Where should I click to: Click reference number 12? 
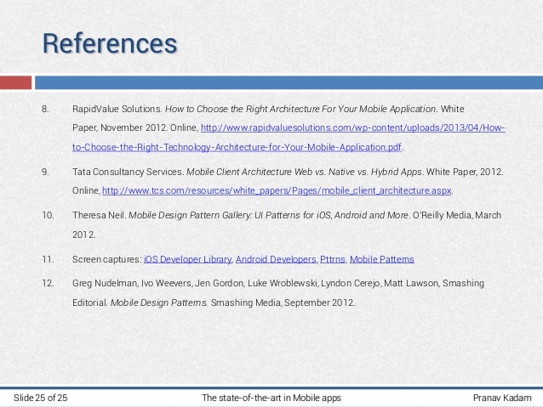tap(48, 283)
